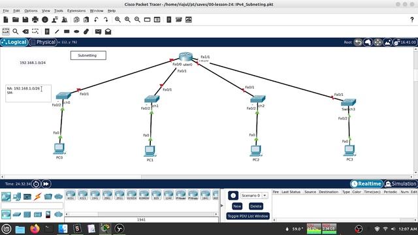Undo the last action
This screenshot has width=418, height=235.
(96, 20)
